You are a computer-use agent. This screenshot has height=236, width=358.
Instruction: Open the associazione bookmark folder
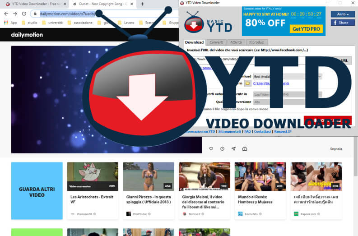click(x=80, y=23)
